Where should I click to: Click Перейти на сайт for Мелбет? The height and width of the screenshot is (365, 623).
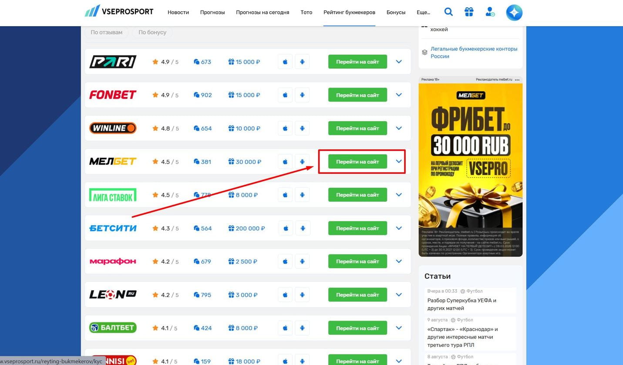[357, 162]
